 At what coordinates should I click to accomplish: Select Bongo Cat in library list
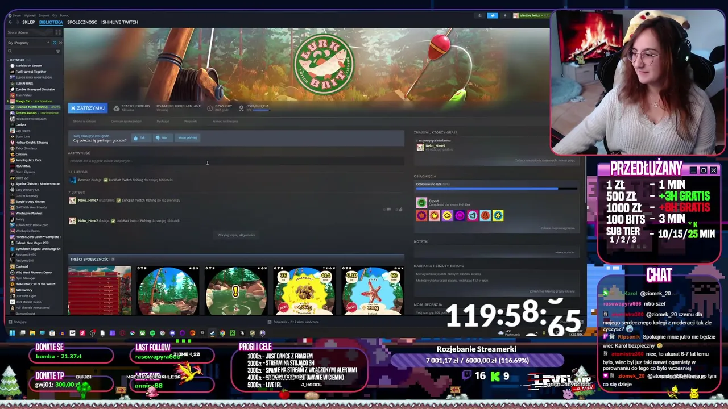pos(34,101)
